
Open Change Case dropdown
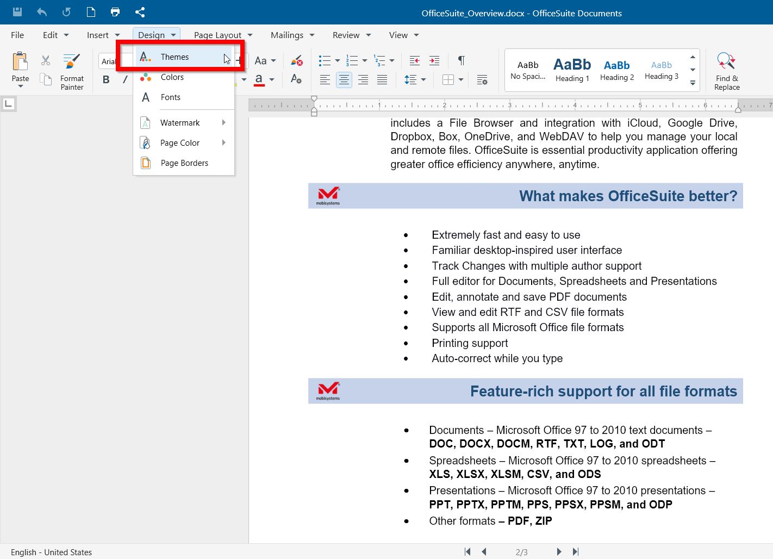[x=265, y=60]
